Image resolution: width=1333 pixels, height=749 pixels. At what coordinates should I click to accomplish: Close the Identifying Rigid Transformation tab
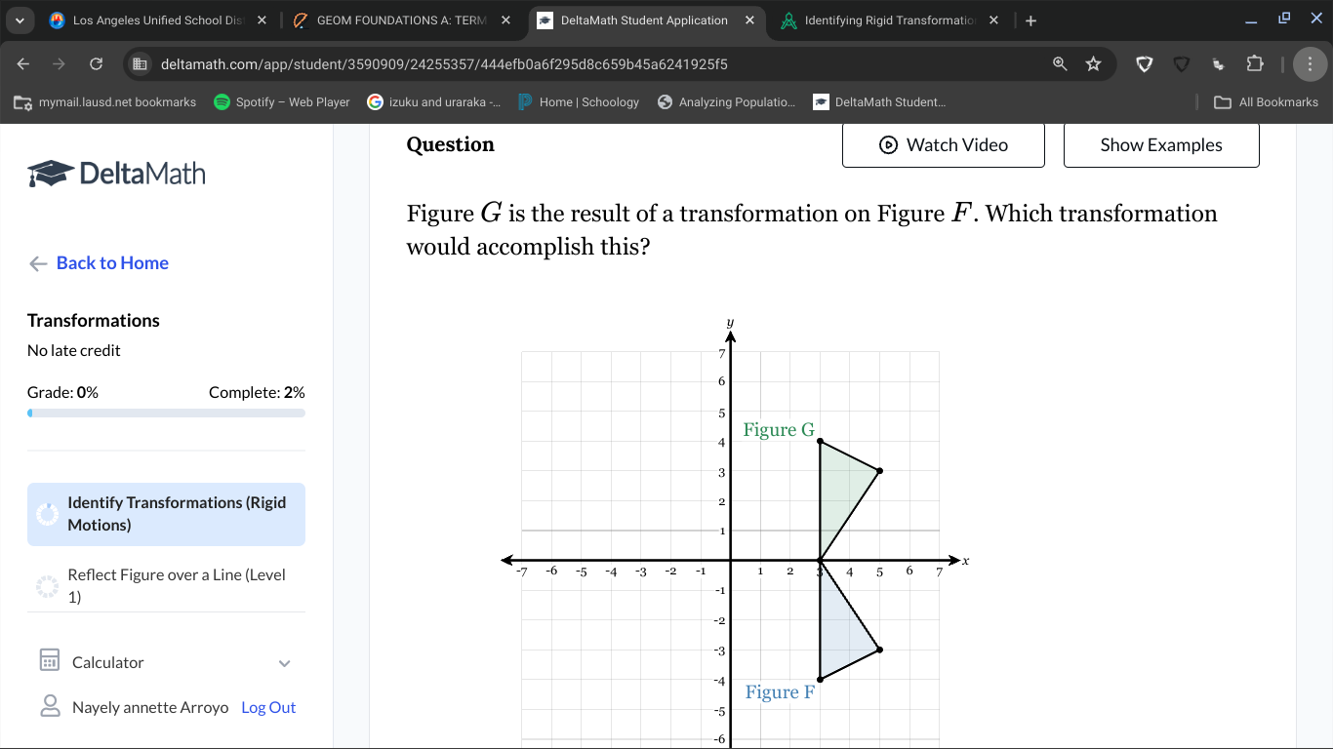tap(993, 20)
